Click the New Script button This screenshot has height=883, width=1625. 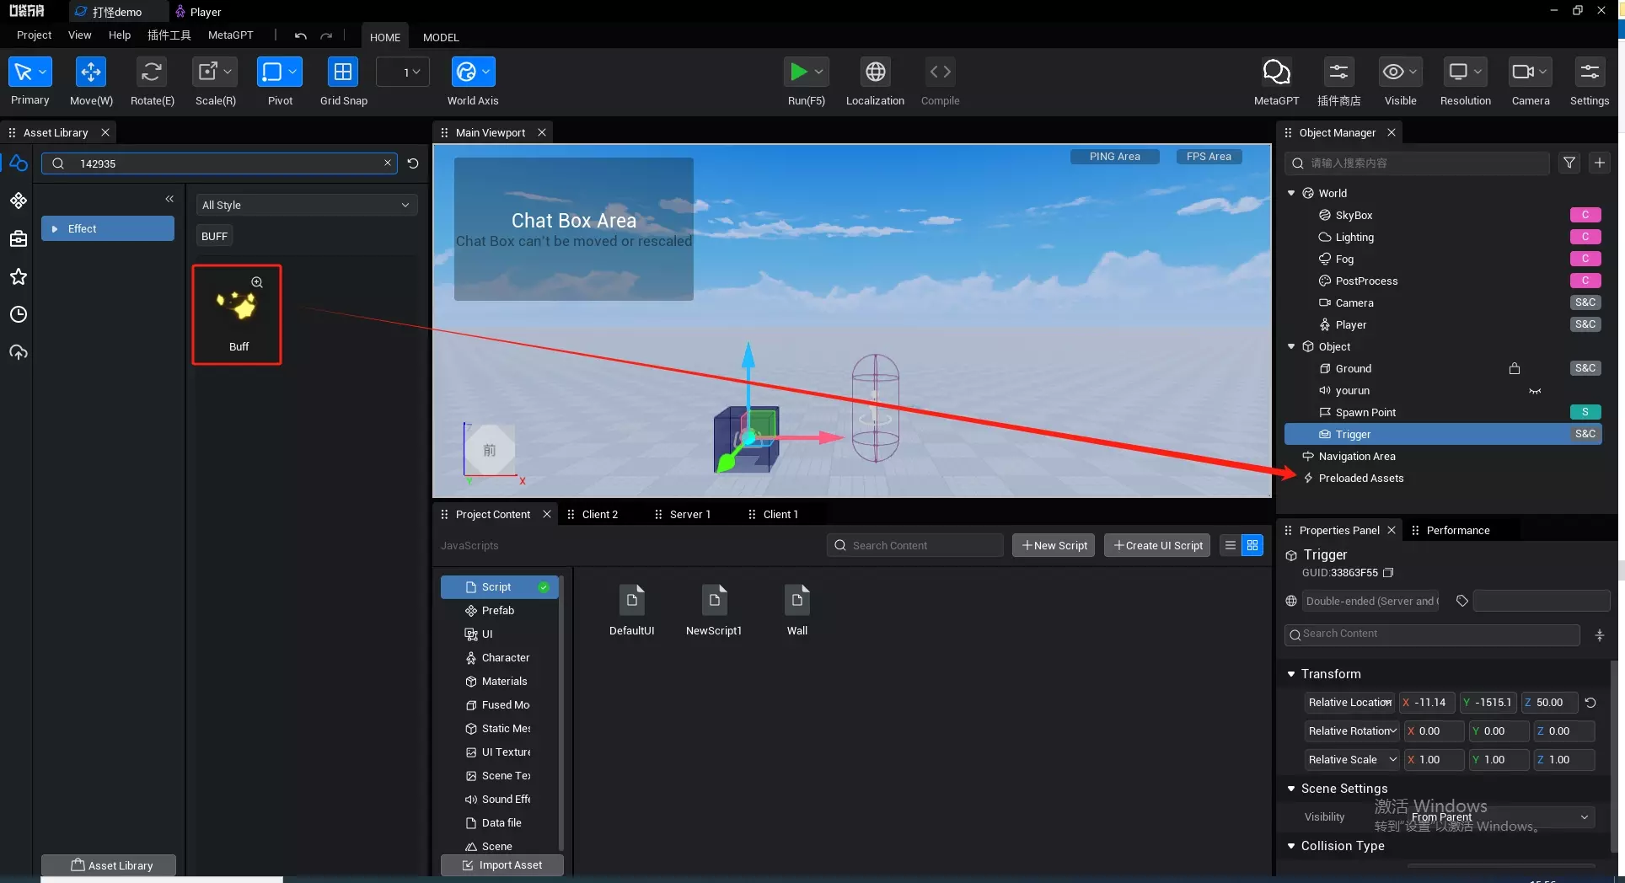point(1054,545)
